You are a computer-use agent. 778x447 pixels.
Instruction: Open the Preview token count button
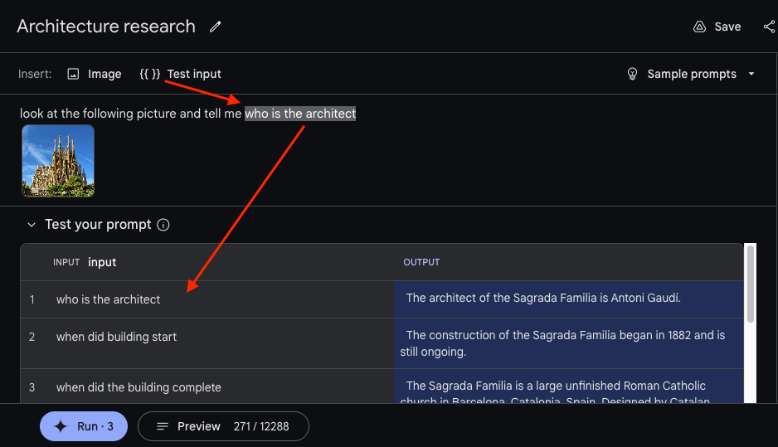tap(223, 426)
